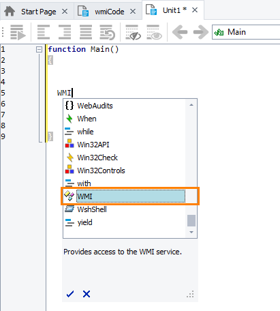Click the indent lines toolbar icon
The image size is (280, 311).
[x=65, y=32]
